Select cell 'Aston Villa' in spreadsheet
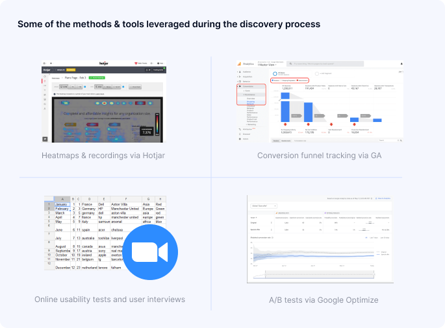 pos(125,204)
